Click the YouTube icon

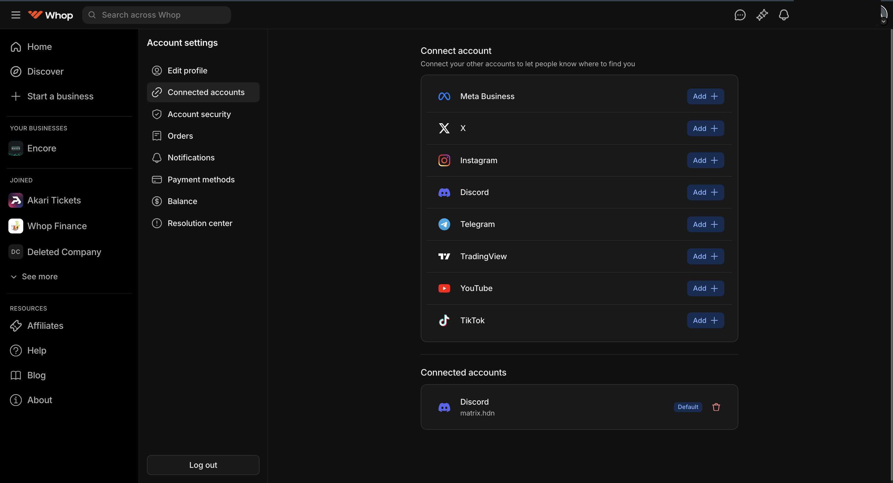click(444, 288)
